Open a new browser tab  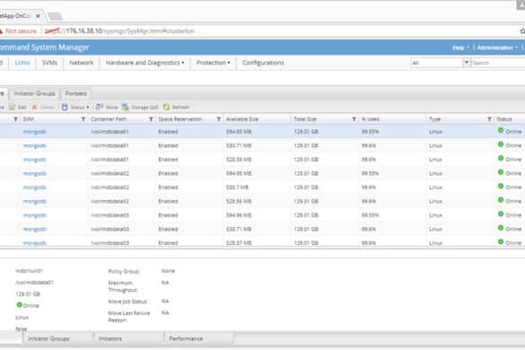click(55, 16)
